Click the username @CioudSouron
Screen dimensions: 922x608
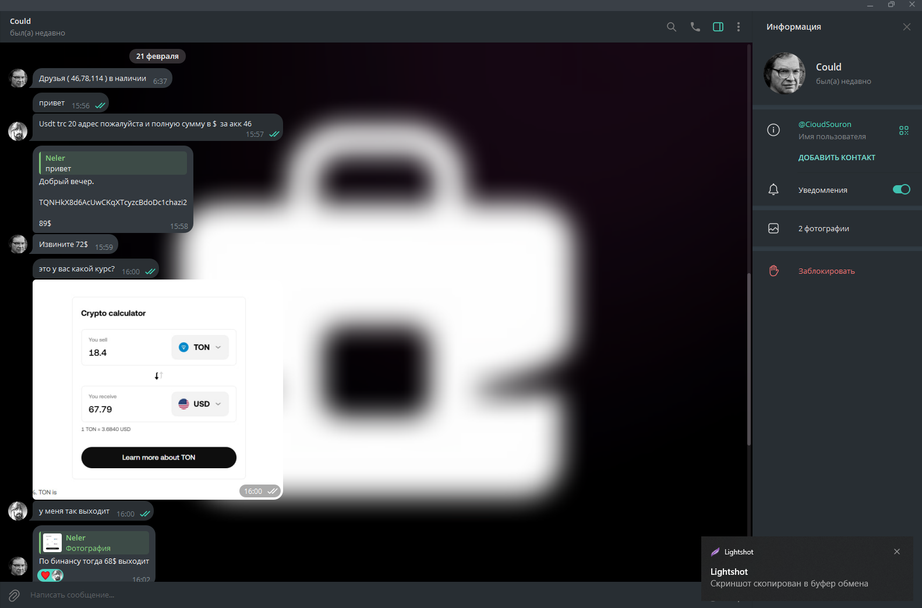(825, 124)
